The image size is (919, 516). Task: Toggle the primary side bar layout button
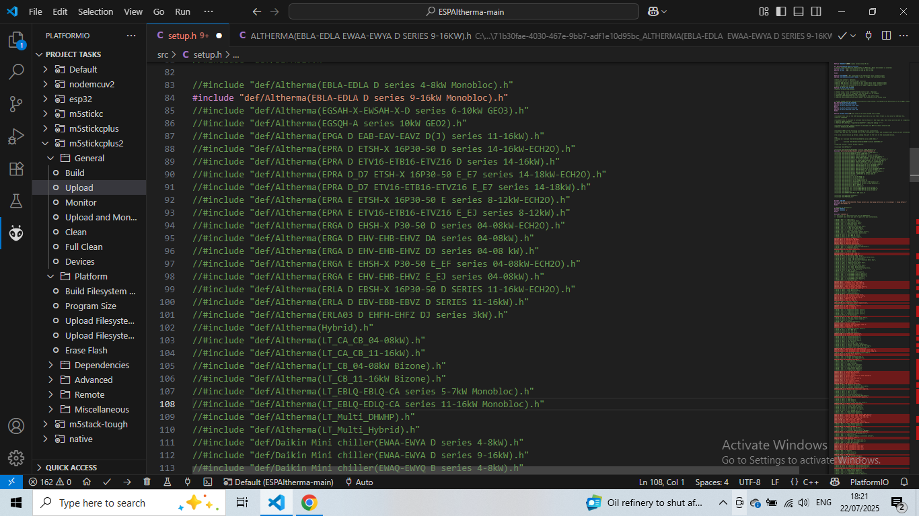(x=780, y=11)
